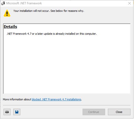The height and width of the screenshot is (119, 134).
Task: Click the underlined Details heading
Action: (x=11, y=27)
